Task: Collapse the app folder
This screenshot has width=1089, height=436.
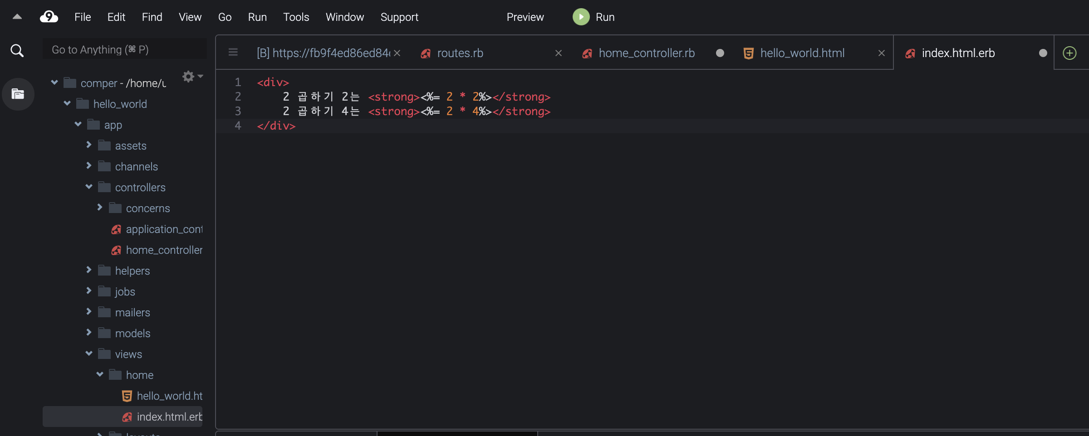Action: click(x=78, y=124)
